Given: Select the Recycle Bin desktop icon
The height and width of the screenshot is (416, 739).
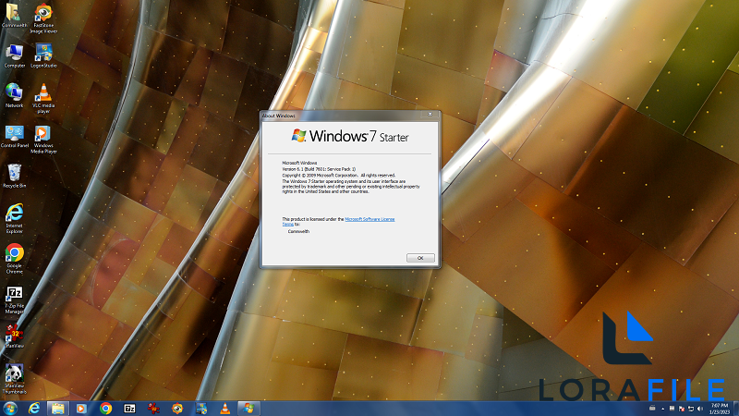Looking at the screenshot, I should (x=14, y=176).
